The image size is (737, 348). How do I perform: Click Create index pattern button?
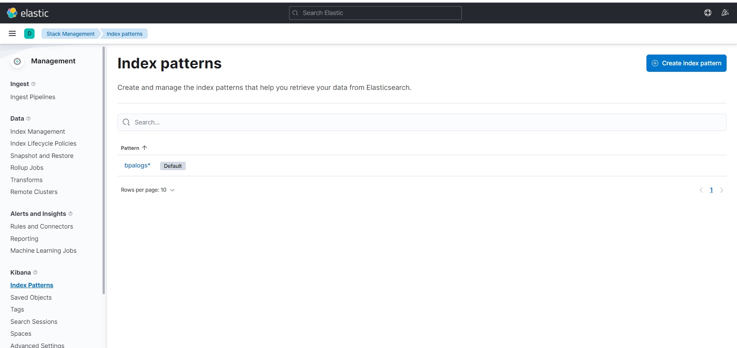point(686,63)
